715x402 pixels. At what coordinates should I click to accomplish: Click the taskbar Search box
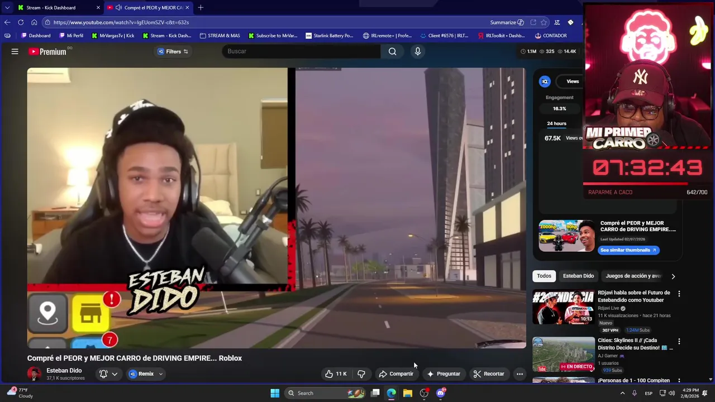(326, 393)
